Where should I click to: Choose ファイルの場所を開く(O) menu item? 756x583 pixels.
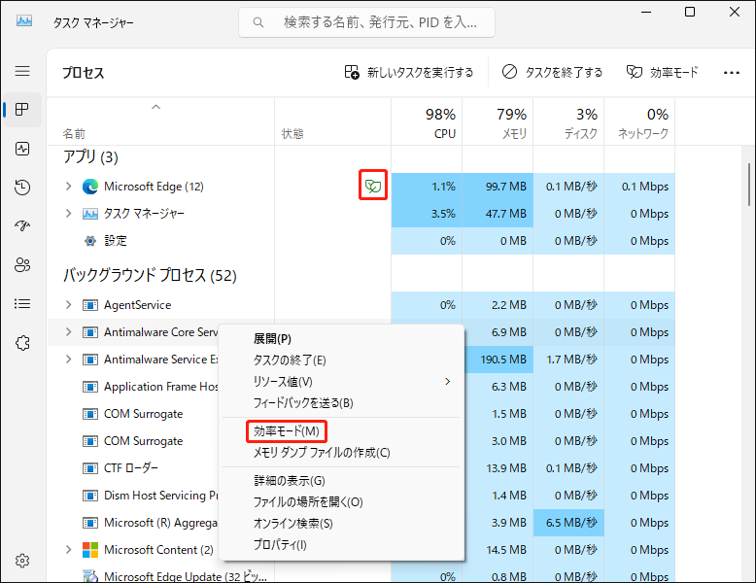341,502
